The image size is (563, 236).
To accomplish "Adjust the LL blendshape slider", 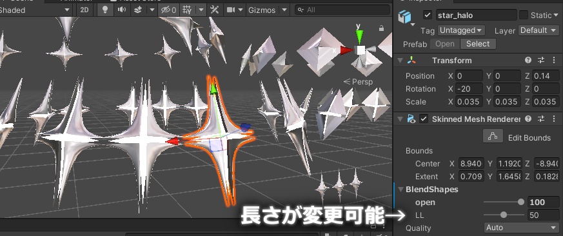I will tap(504, 215).
